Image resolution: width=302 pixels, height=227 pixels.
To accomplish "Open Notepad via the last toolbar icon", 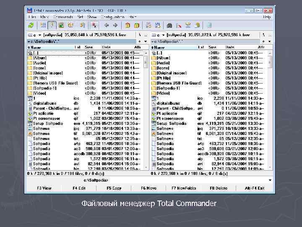I will coord(209,25).
